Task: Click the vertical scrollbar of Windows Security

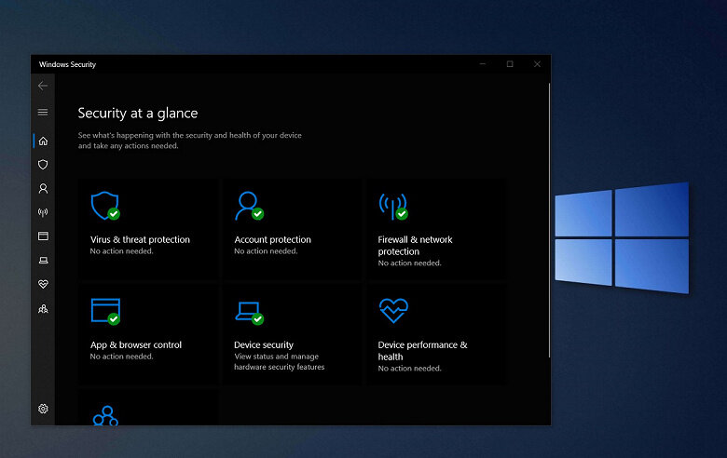Action: coord(549,220)
